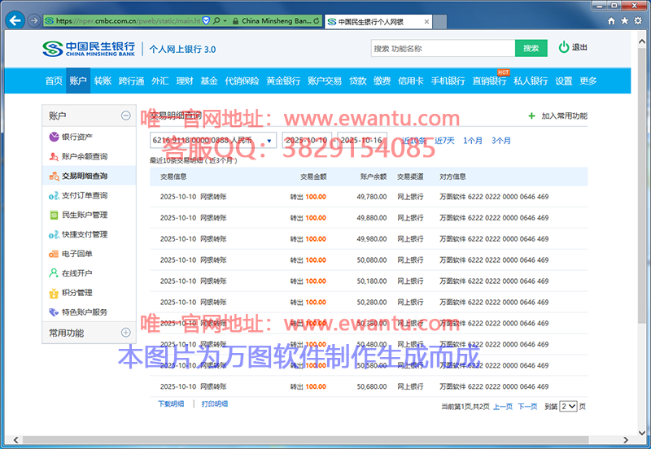Click the 银行资产 sidebar icon

click(54, 137)
